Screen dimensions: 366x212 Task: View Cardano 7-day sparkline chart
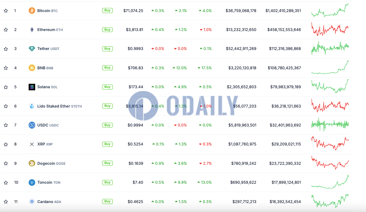[330, 201]
